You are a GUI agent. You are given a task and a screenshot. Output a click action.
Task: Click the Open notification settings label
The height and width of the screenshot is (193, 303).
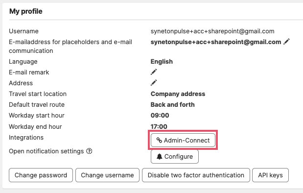[x=46, y=151]
